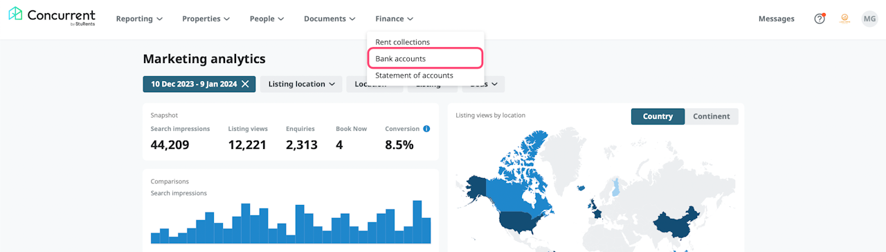Open the MG user avatar
This screenshot has height=252, width=886.
pos(869,19)
